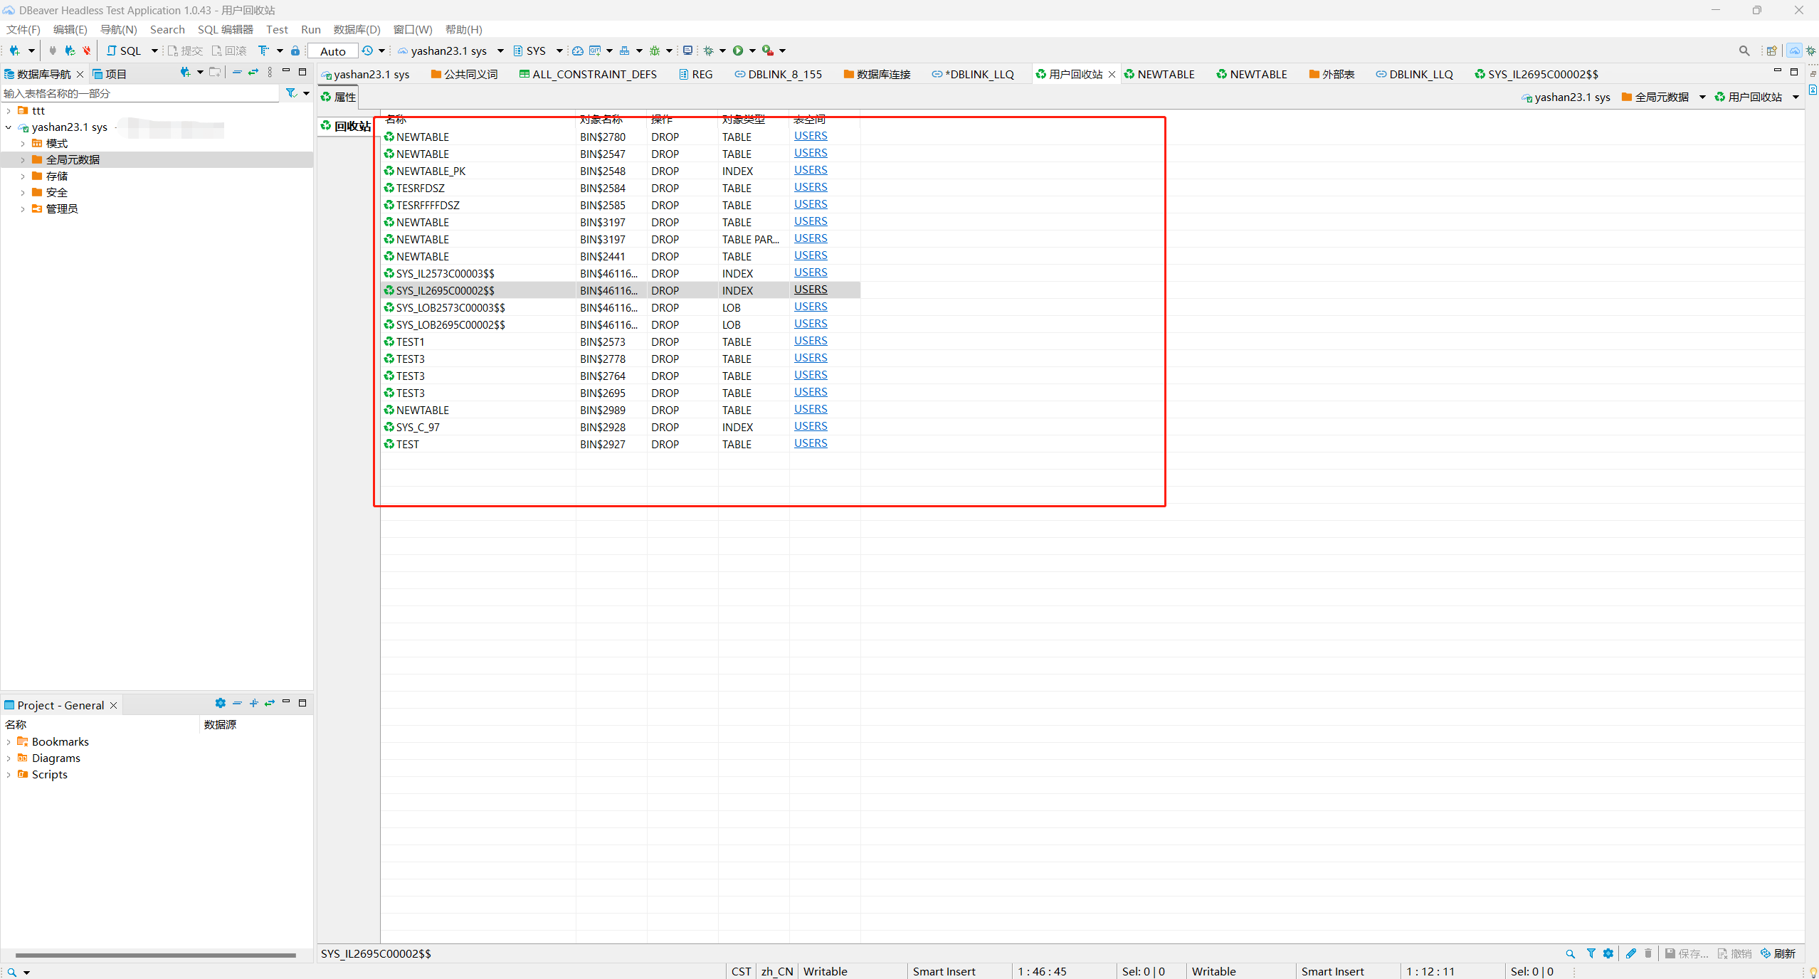Open the 用户回收站 breadcrumb dropdown arrow
The width and height of the screenshot is (1819, 979).
(1796, 97)
